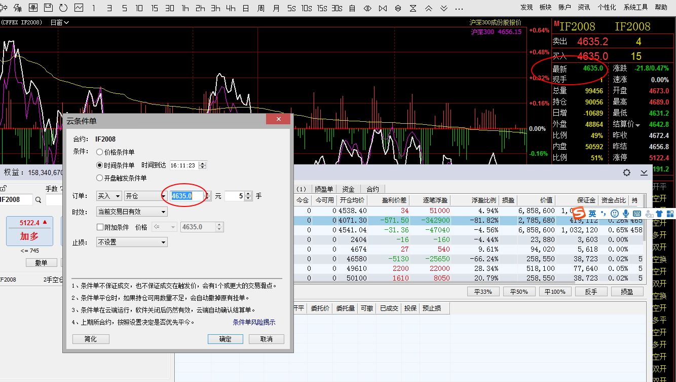
Task: Open the 买入 order direction dropdown
Action: 109,196
